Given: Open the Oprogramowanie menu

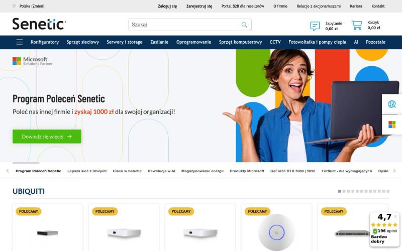Looking at the screenshot, I should click(193, 42).
